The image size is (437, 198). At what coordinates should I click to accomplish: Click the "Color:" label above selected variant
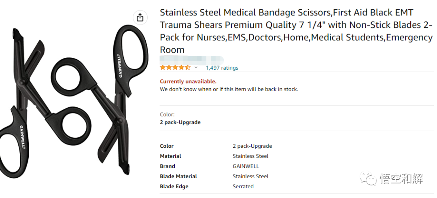[167, 115]
